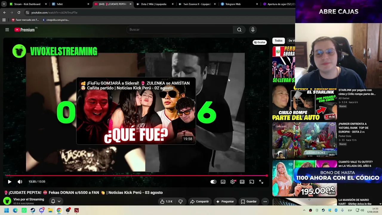
Task: Reload the YouTube page
Action: click(19, 13)
